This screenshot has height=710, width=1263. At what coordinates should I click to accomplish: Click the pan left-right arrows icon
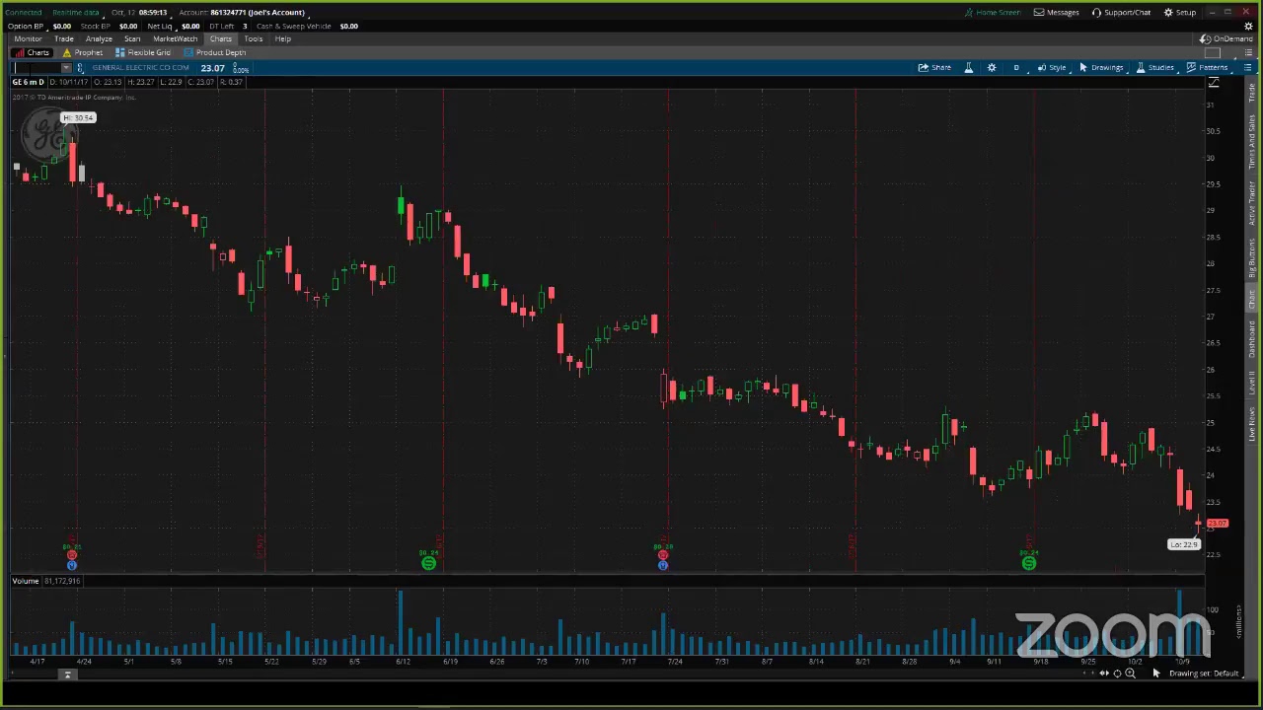coord(1104,674)
